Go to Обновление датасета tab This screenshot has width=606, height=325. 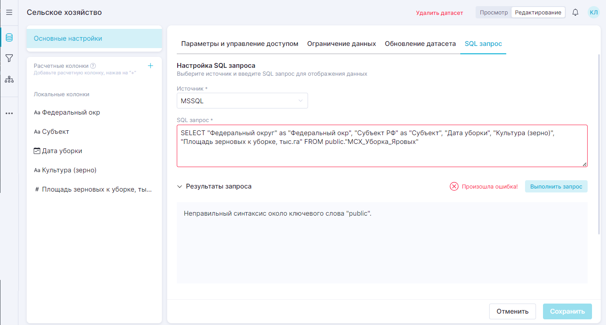[420, 44]
